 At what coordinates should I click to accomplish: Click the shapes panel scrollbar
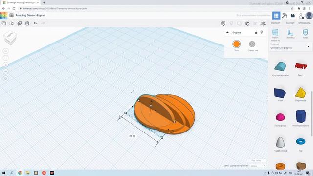[312, 114]
